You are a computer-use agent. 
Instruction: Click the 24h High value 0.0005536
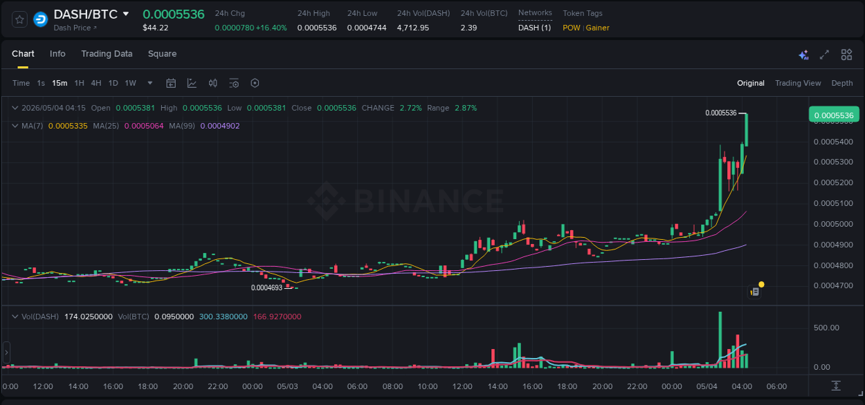click(x=317, y=28)
